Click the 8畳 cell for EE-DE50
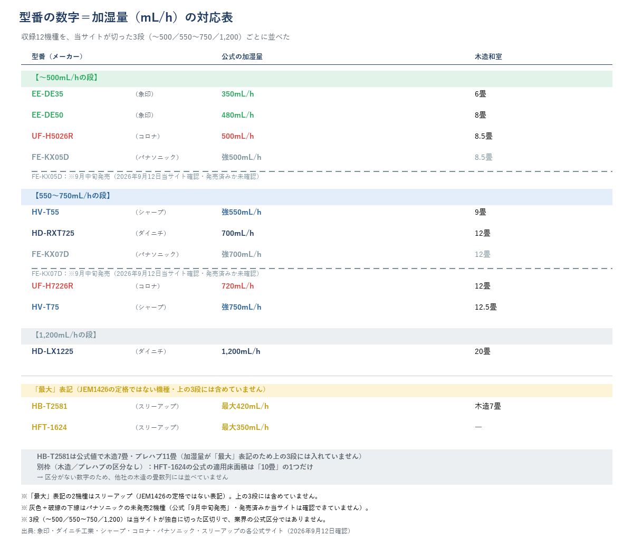 click(x=481, y=115)
